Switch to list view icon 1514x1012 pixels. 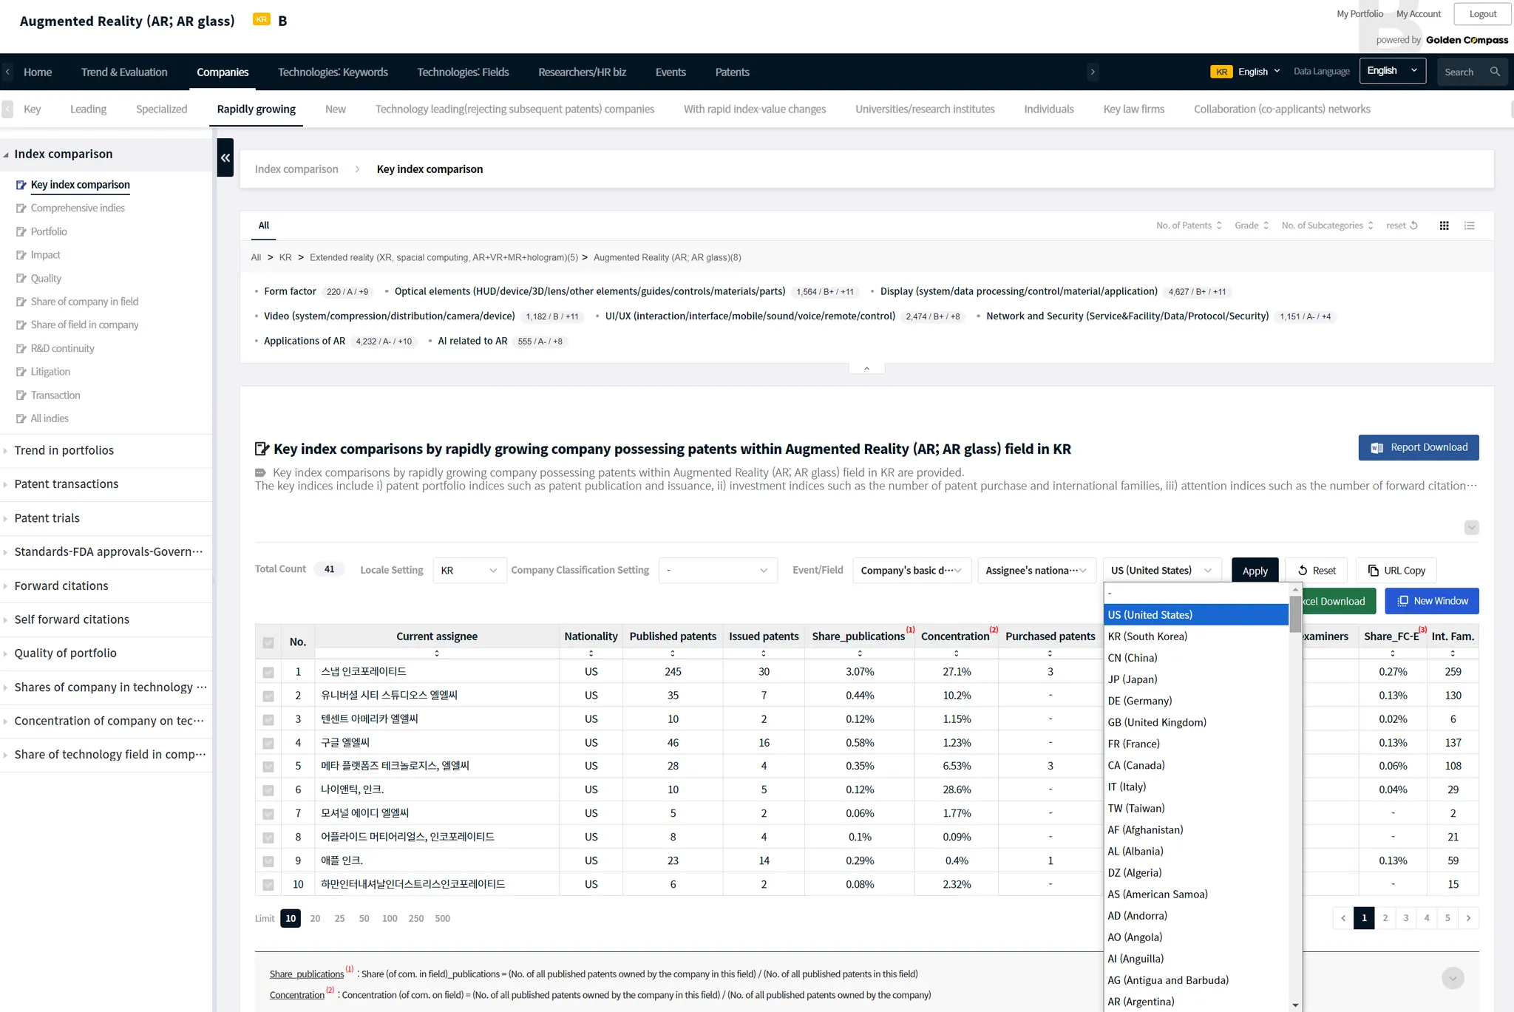point(1469,225)
